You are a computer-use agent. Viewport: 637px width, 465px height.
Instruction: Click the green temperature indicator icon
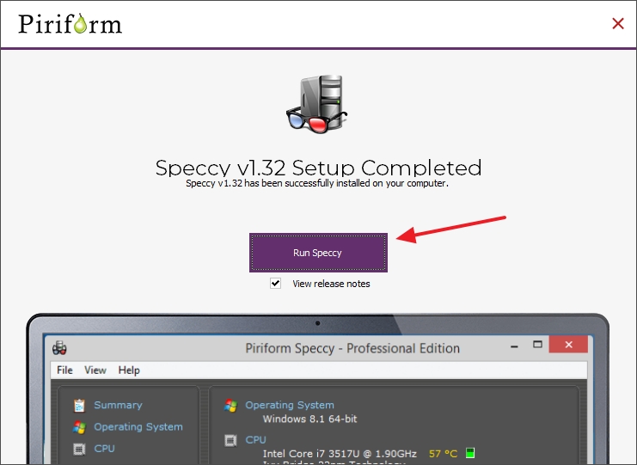pyautogui.click(x=470, y=453)
